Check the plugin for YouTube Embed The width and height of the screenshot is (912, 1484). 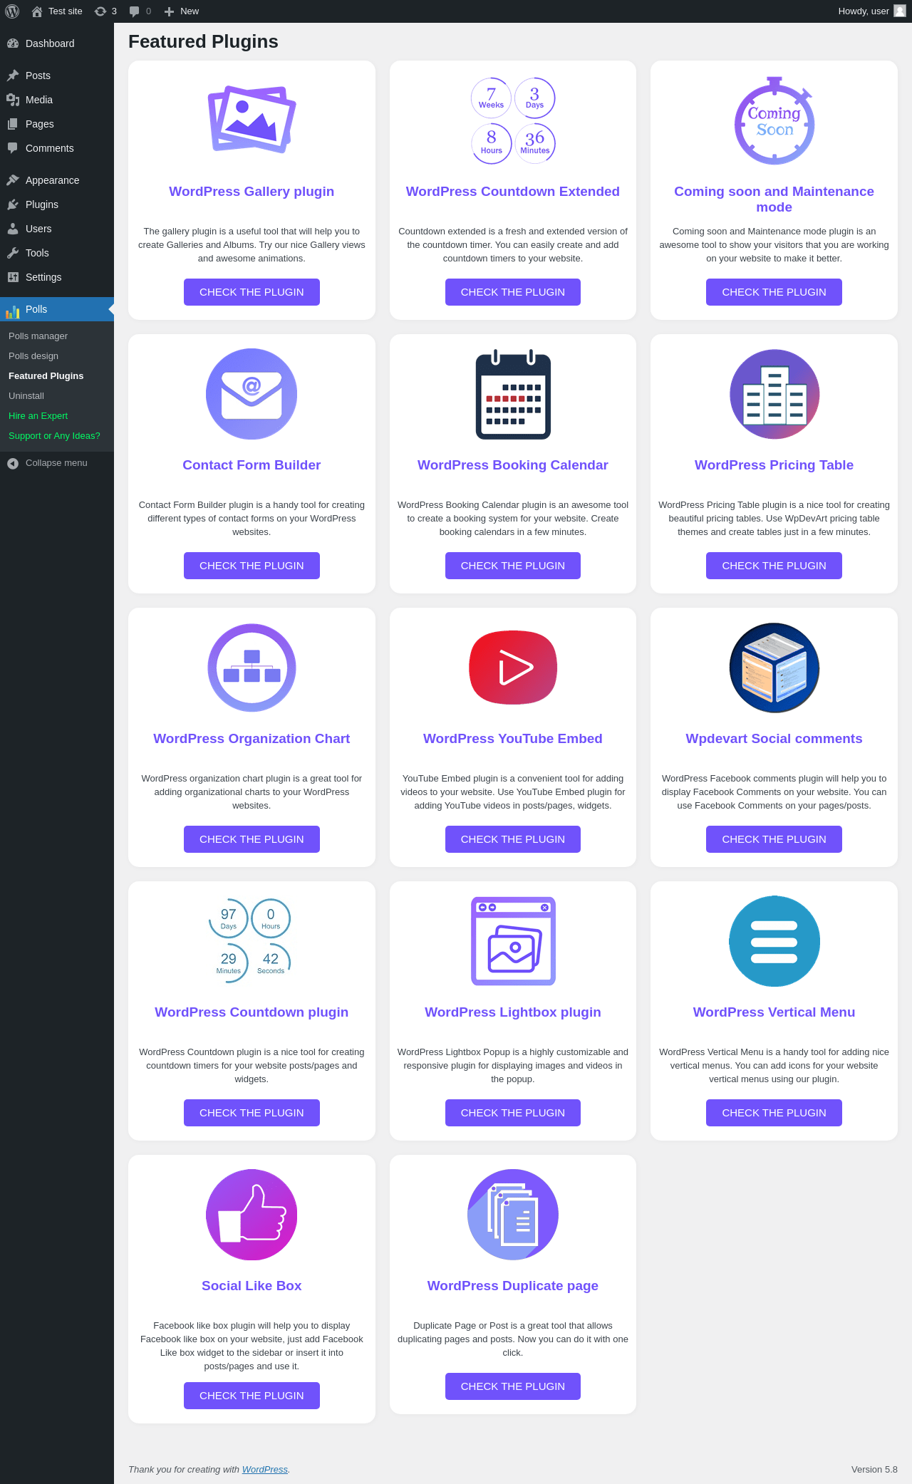coord(513,839)
